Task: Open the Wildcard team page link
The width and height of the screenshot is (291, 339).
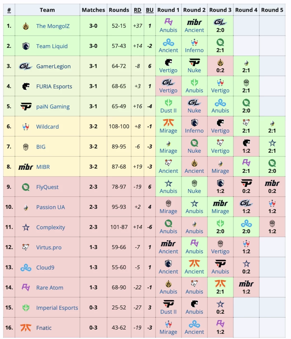Action: [47, 127]
